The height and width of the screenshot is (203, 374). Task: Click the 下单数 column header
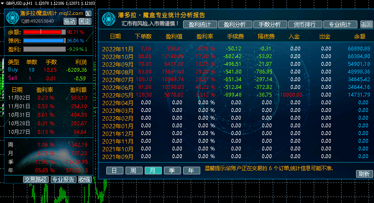(143, 36)
